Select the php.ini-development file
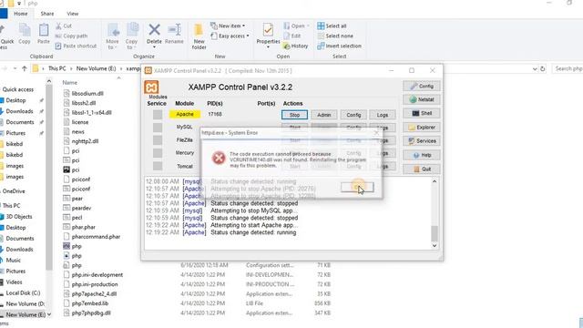Viewport: 583px width, 328px height. point(97,275)
